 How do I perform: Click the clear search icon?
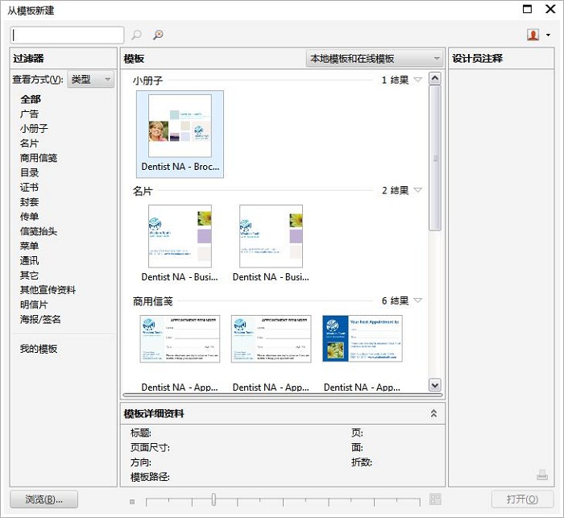click(158, 35)
